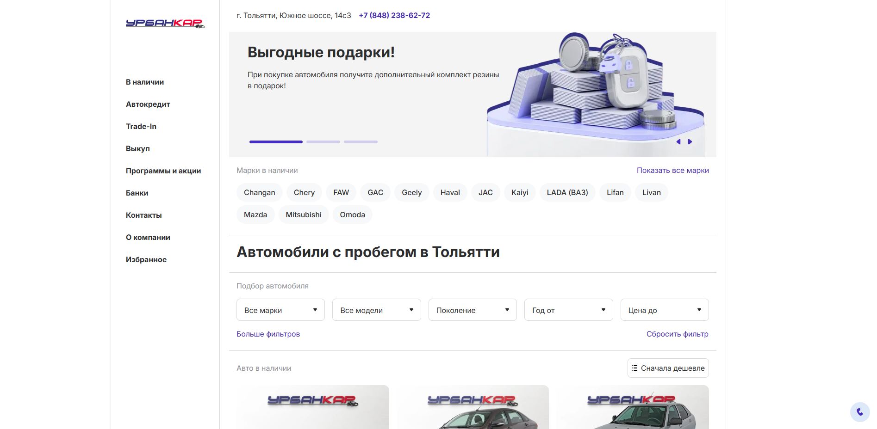Click Сбросить фильтр to reset filters

click(677, 334)
